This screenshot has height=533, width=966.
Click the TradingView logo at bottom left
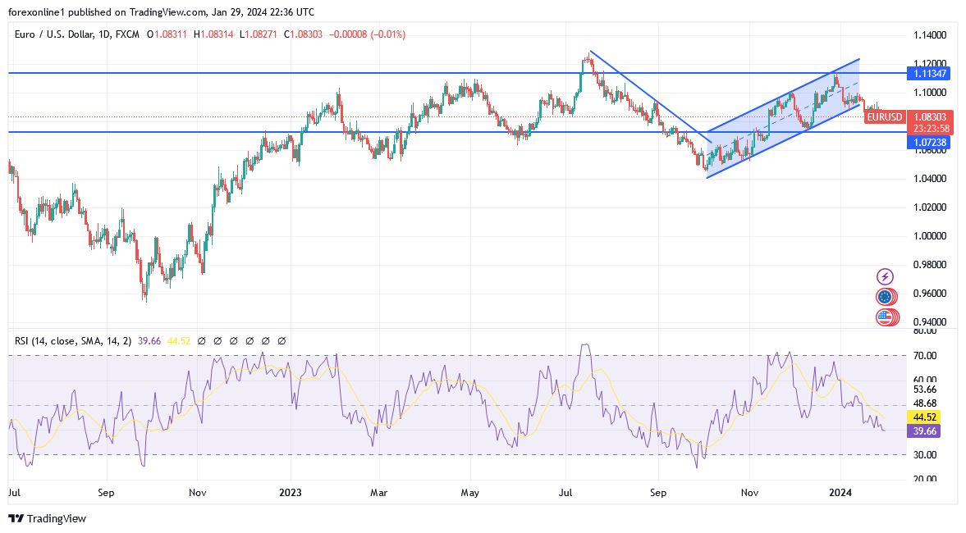(16, 519)
